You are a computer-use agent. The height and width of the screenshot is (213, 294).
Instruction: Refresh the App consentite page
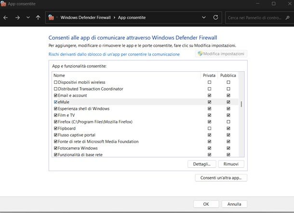tap(215, 17)
